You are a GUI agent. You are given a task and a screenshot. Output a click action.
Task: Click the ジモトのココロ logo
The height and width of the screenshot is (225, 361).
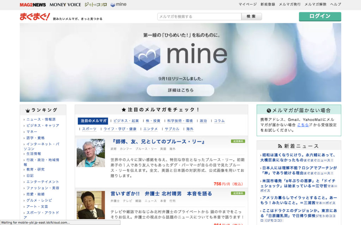pos(96,5)
